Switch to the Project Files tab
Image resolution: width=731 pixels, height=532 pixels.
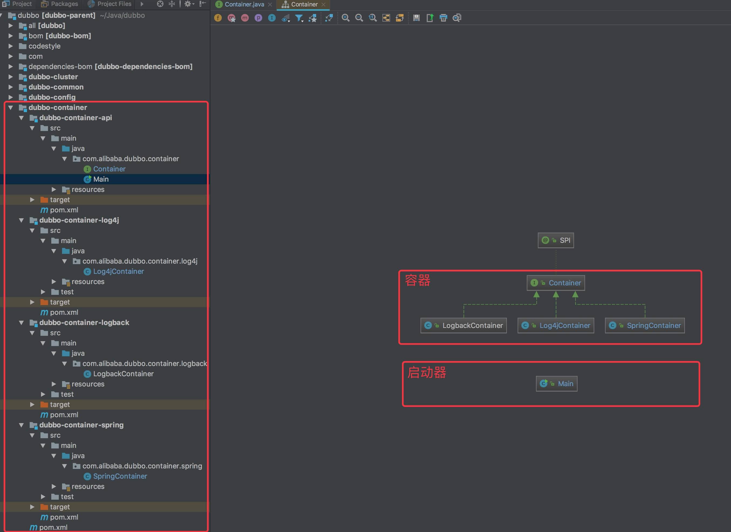click(110, 4)
